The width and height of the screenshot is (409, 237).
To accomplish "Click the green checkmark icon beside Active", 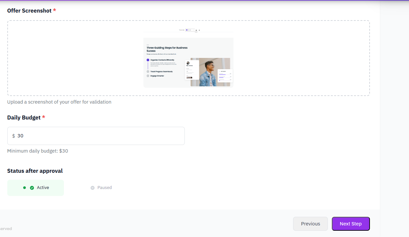I will pyautogui.click(x=32, y=188).
